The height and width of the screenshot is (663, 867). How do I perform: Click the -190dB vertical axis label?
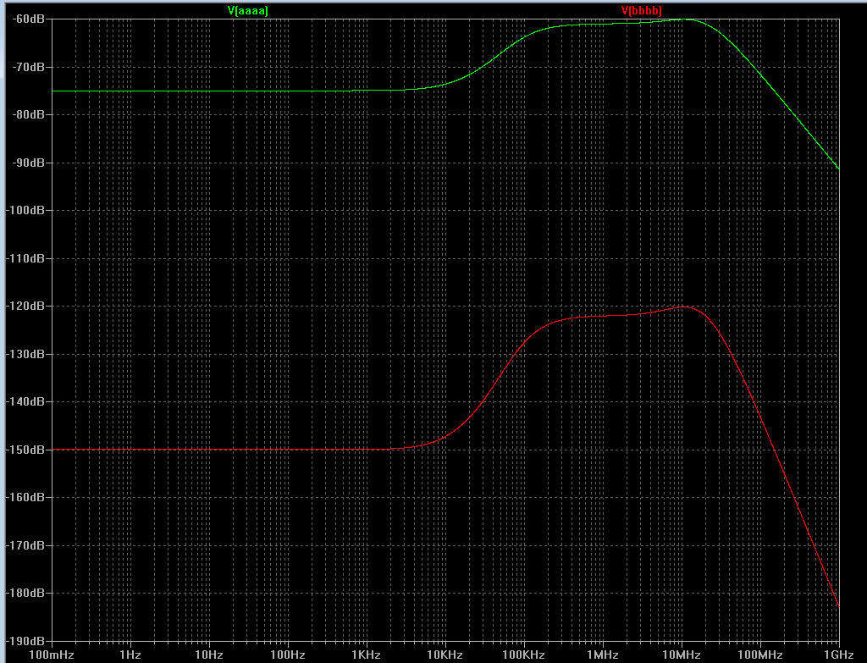pyautogui.click(x=26, y=641)
